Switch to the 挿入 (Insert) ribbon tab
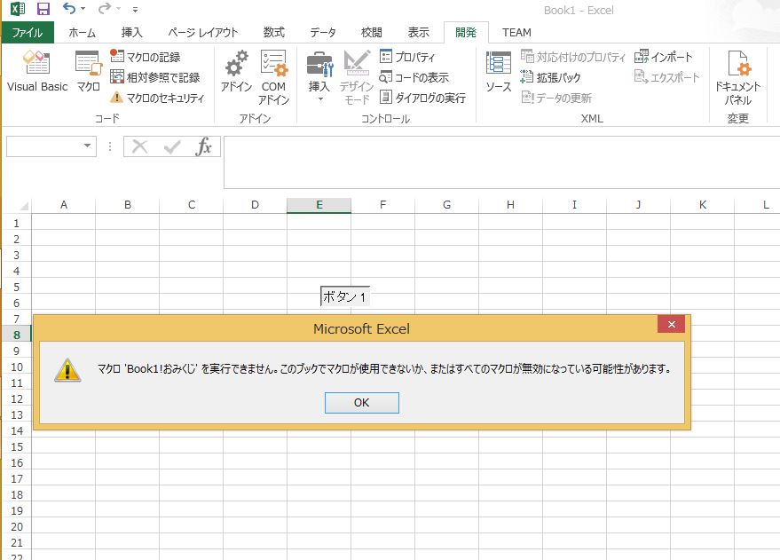This screenshot has height=560, width=780. (132, 32)
